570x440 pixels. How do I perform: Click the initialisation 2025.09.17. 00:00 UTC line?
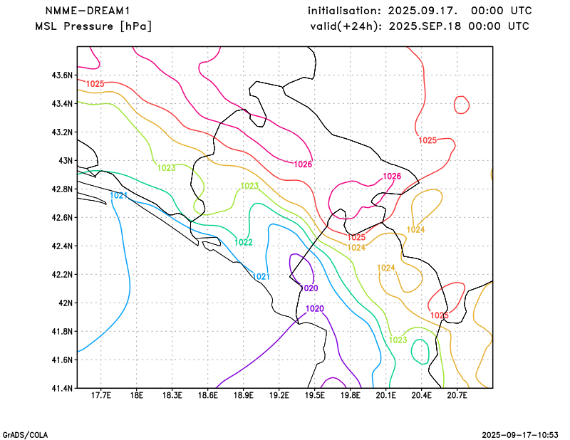(x=420, y=11)
